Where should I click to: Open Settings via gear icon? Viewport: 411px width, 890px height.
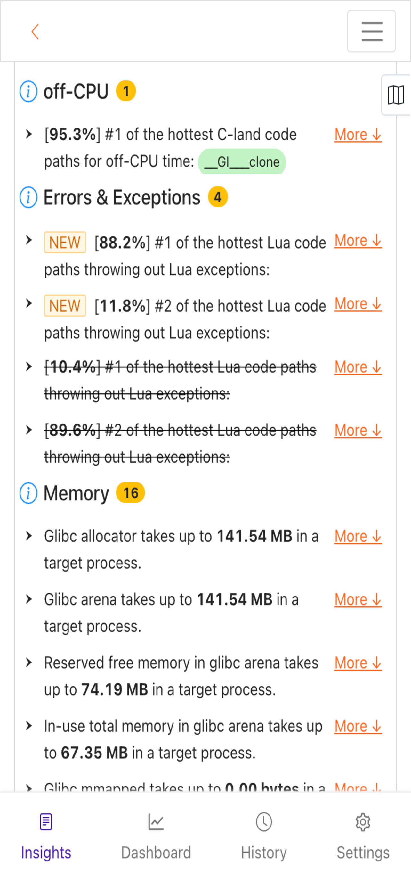pos(363,822)
